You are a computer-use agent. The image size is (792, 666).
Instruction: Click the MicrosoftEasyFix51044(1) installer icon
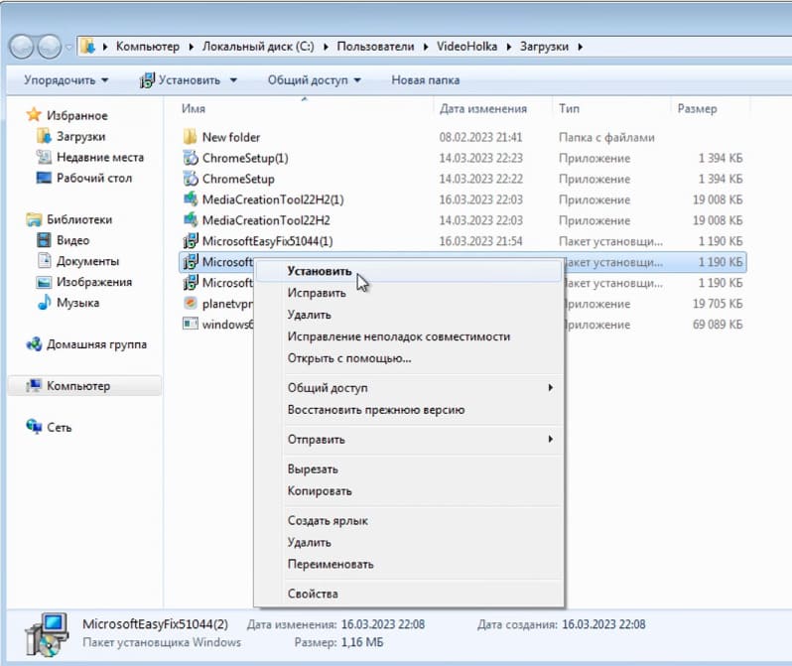click(x=190, y=241)
